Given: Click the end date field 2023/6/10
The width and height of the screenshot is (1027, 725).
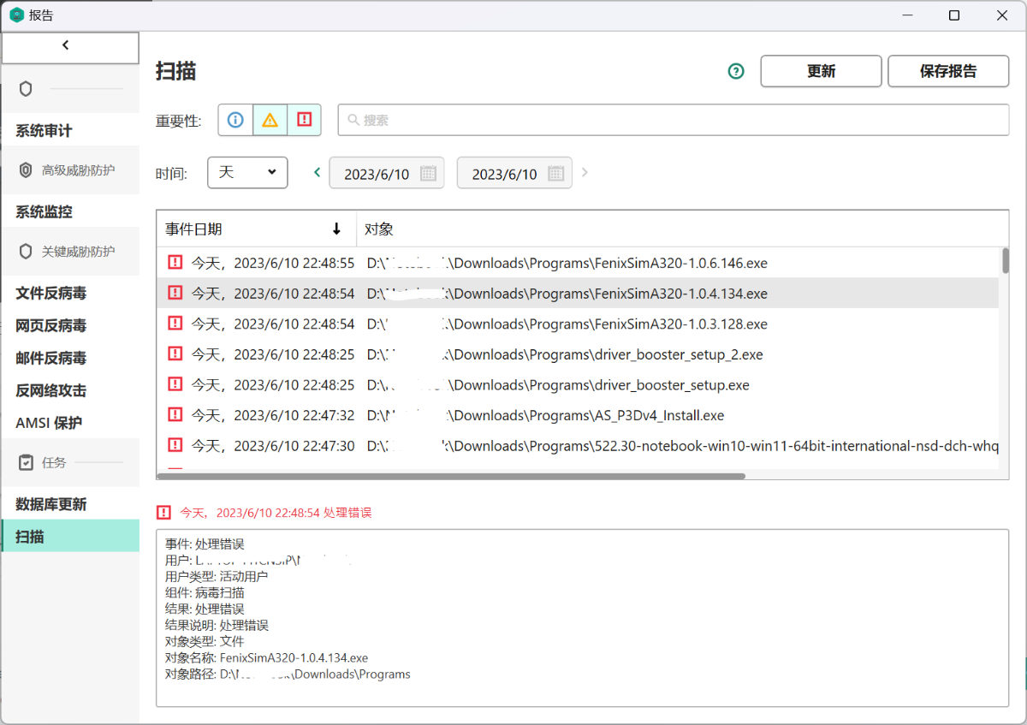Looking at the screenshot, I should click(x=513, y=173).
